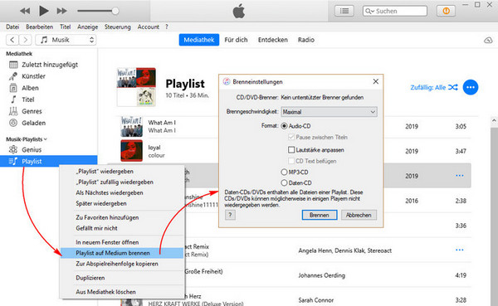Open the Bearbeiten menu
Image resolution: width=498 pixels, height=306 pixels.
(x=39, y=27)
